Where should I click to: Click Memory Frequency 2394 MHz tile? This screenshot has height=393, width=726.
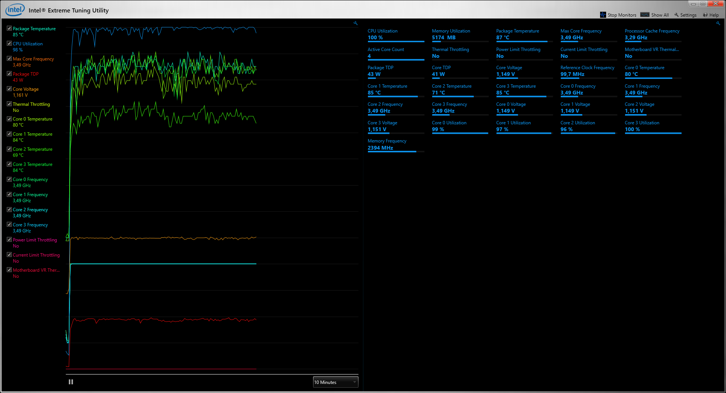tap(396, 145)
